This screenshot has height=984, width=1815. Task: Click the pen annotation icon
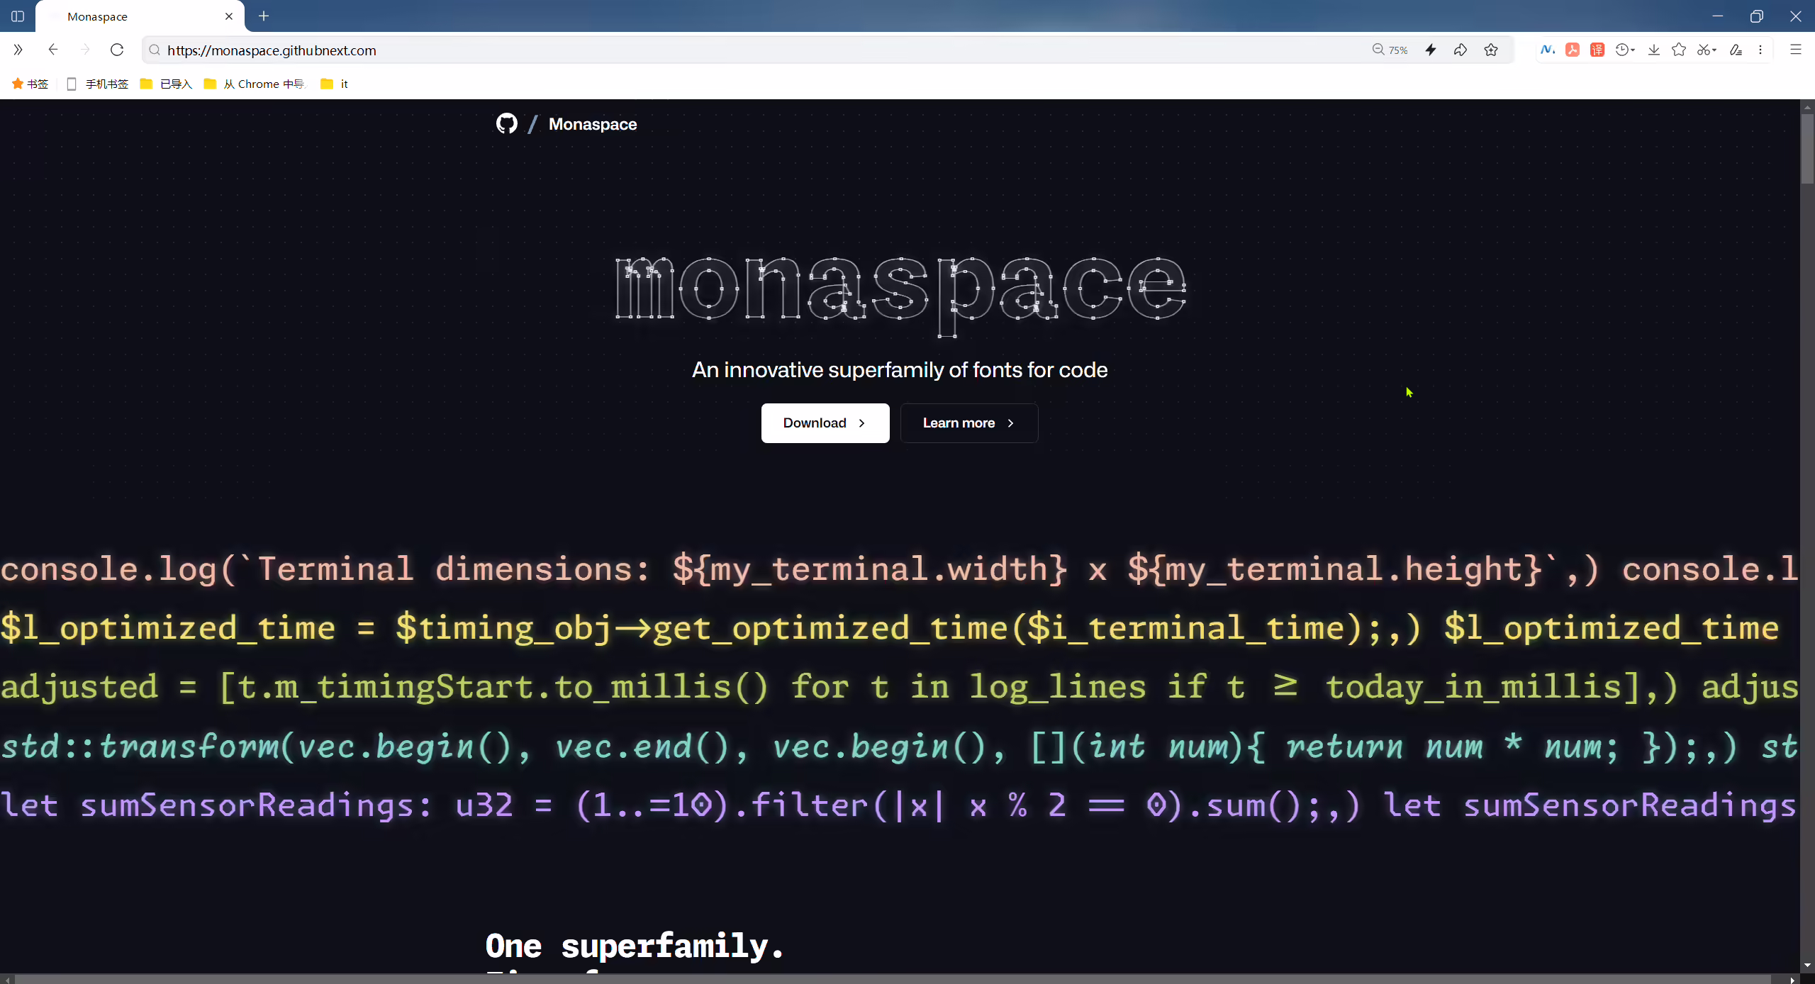click(x=1736, y=50)
